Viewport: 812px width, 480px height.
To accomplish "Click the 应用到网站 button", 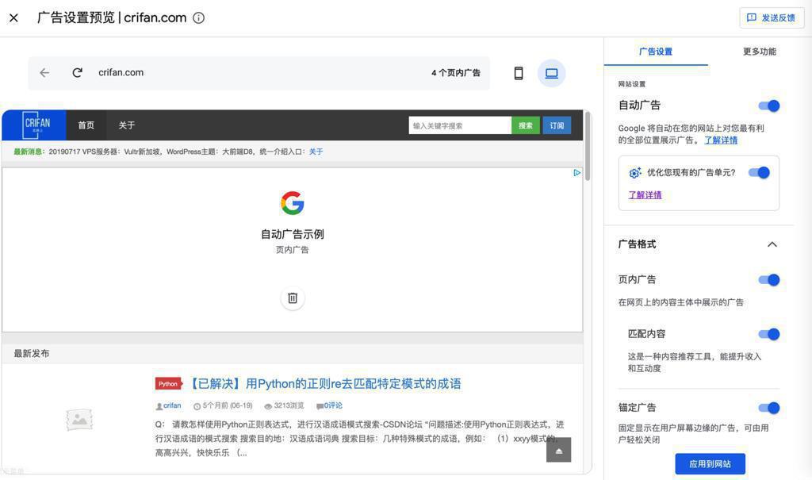I will [710, 464].
